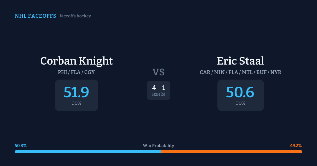Click the H2H (5) label
The width and height of the screenshot is (317, 166).
pos(158,94)
